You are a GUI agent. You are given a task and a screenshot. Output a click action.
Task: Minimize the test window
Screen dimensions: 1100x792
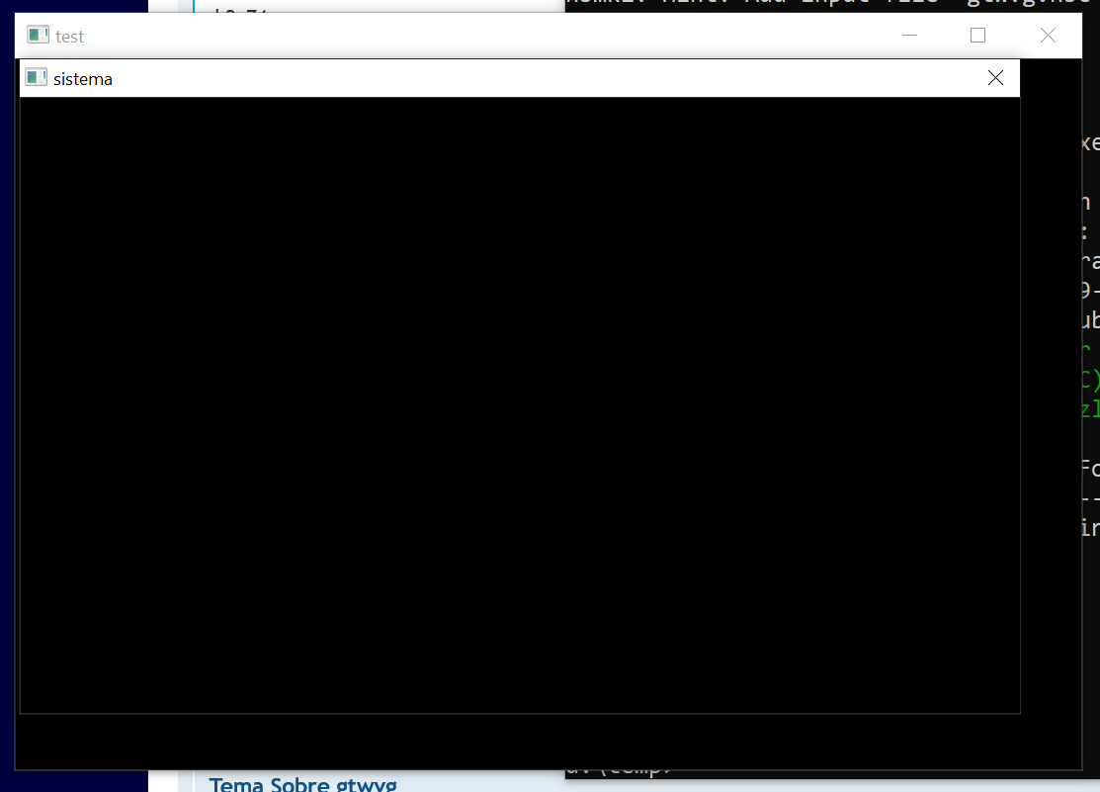(909, 36)
